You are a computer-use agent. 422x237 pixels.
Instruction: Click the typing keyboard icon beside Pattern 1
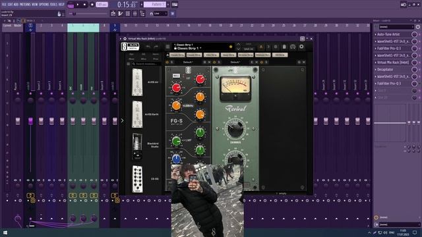[175, 5]
